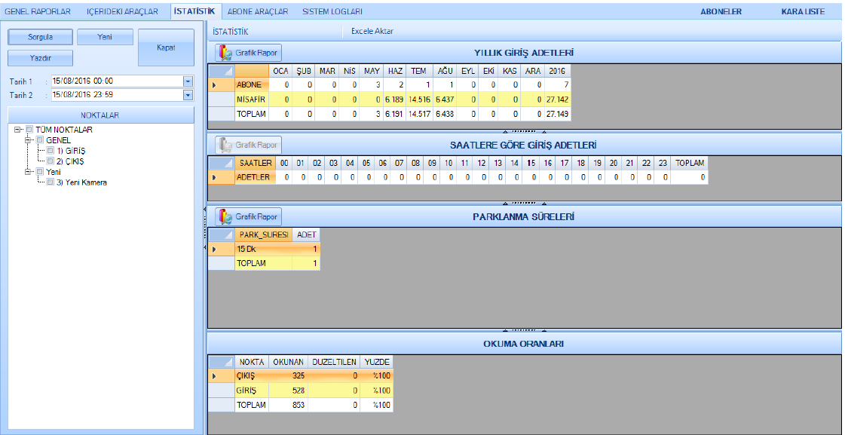The width and height of the screenshot is (845, 435).
Task: Click Grafik Rapor icon in Parklanma Süreleri
Action: pos(225,217)
